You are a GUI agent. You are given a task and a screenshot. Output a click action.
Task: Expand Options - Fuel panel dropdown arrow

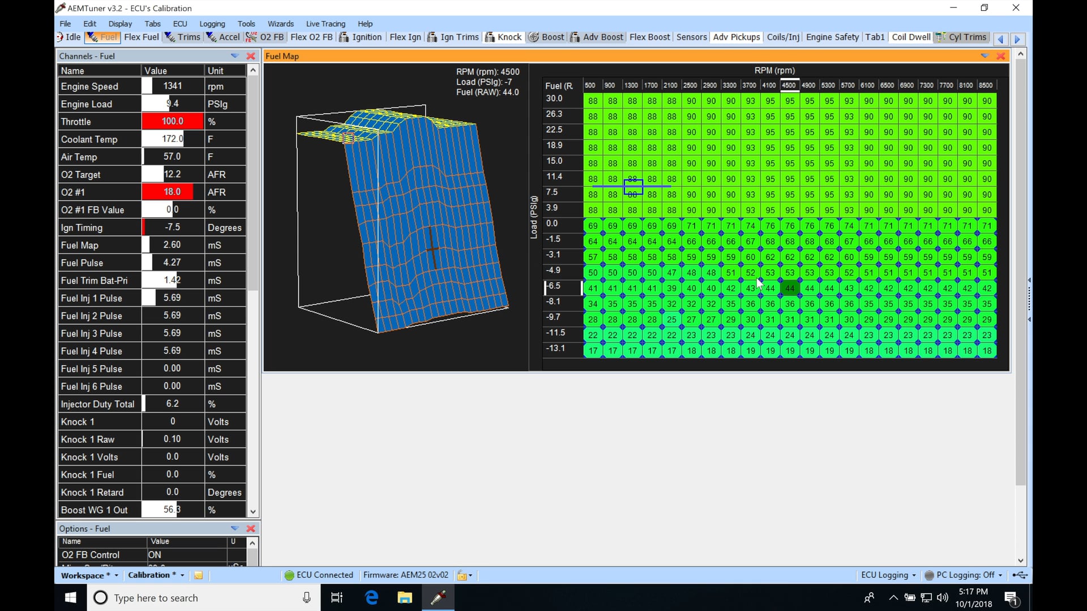point(234,528)
